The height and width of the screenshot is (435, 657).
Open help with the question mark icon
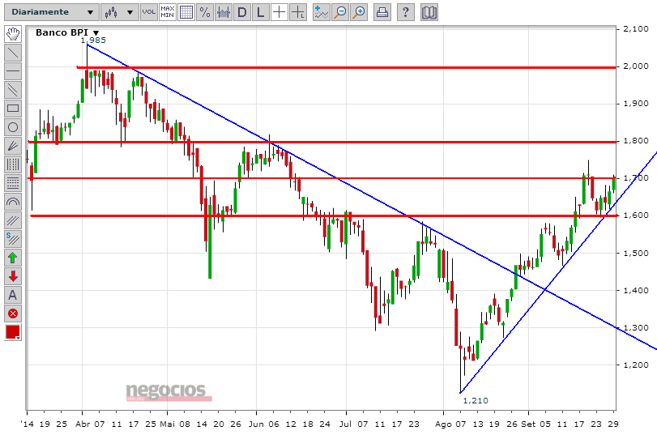[405, 12]
